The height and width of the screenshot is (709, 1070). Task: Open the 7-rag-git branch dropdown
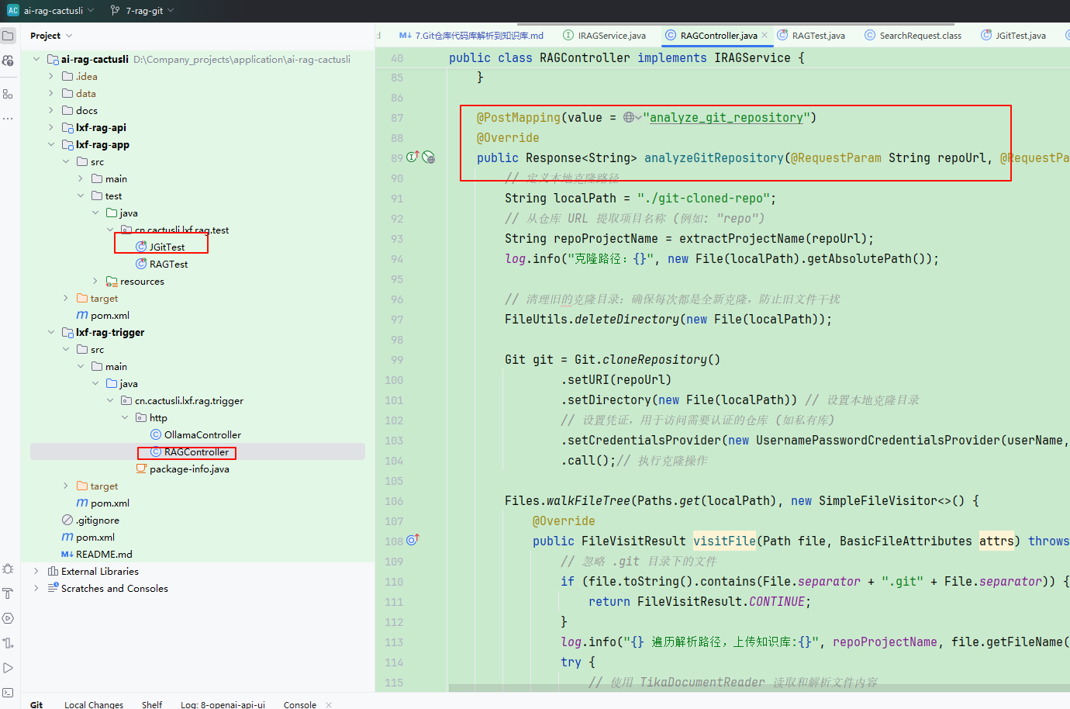click(143, 10)
